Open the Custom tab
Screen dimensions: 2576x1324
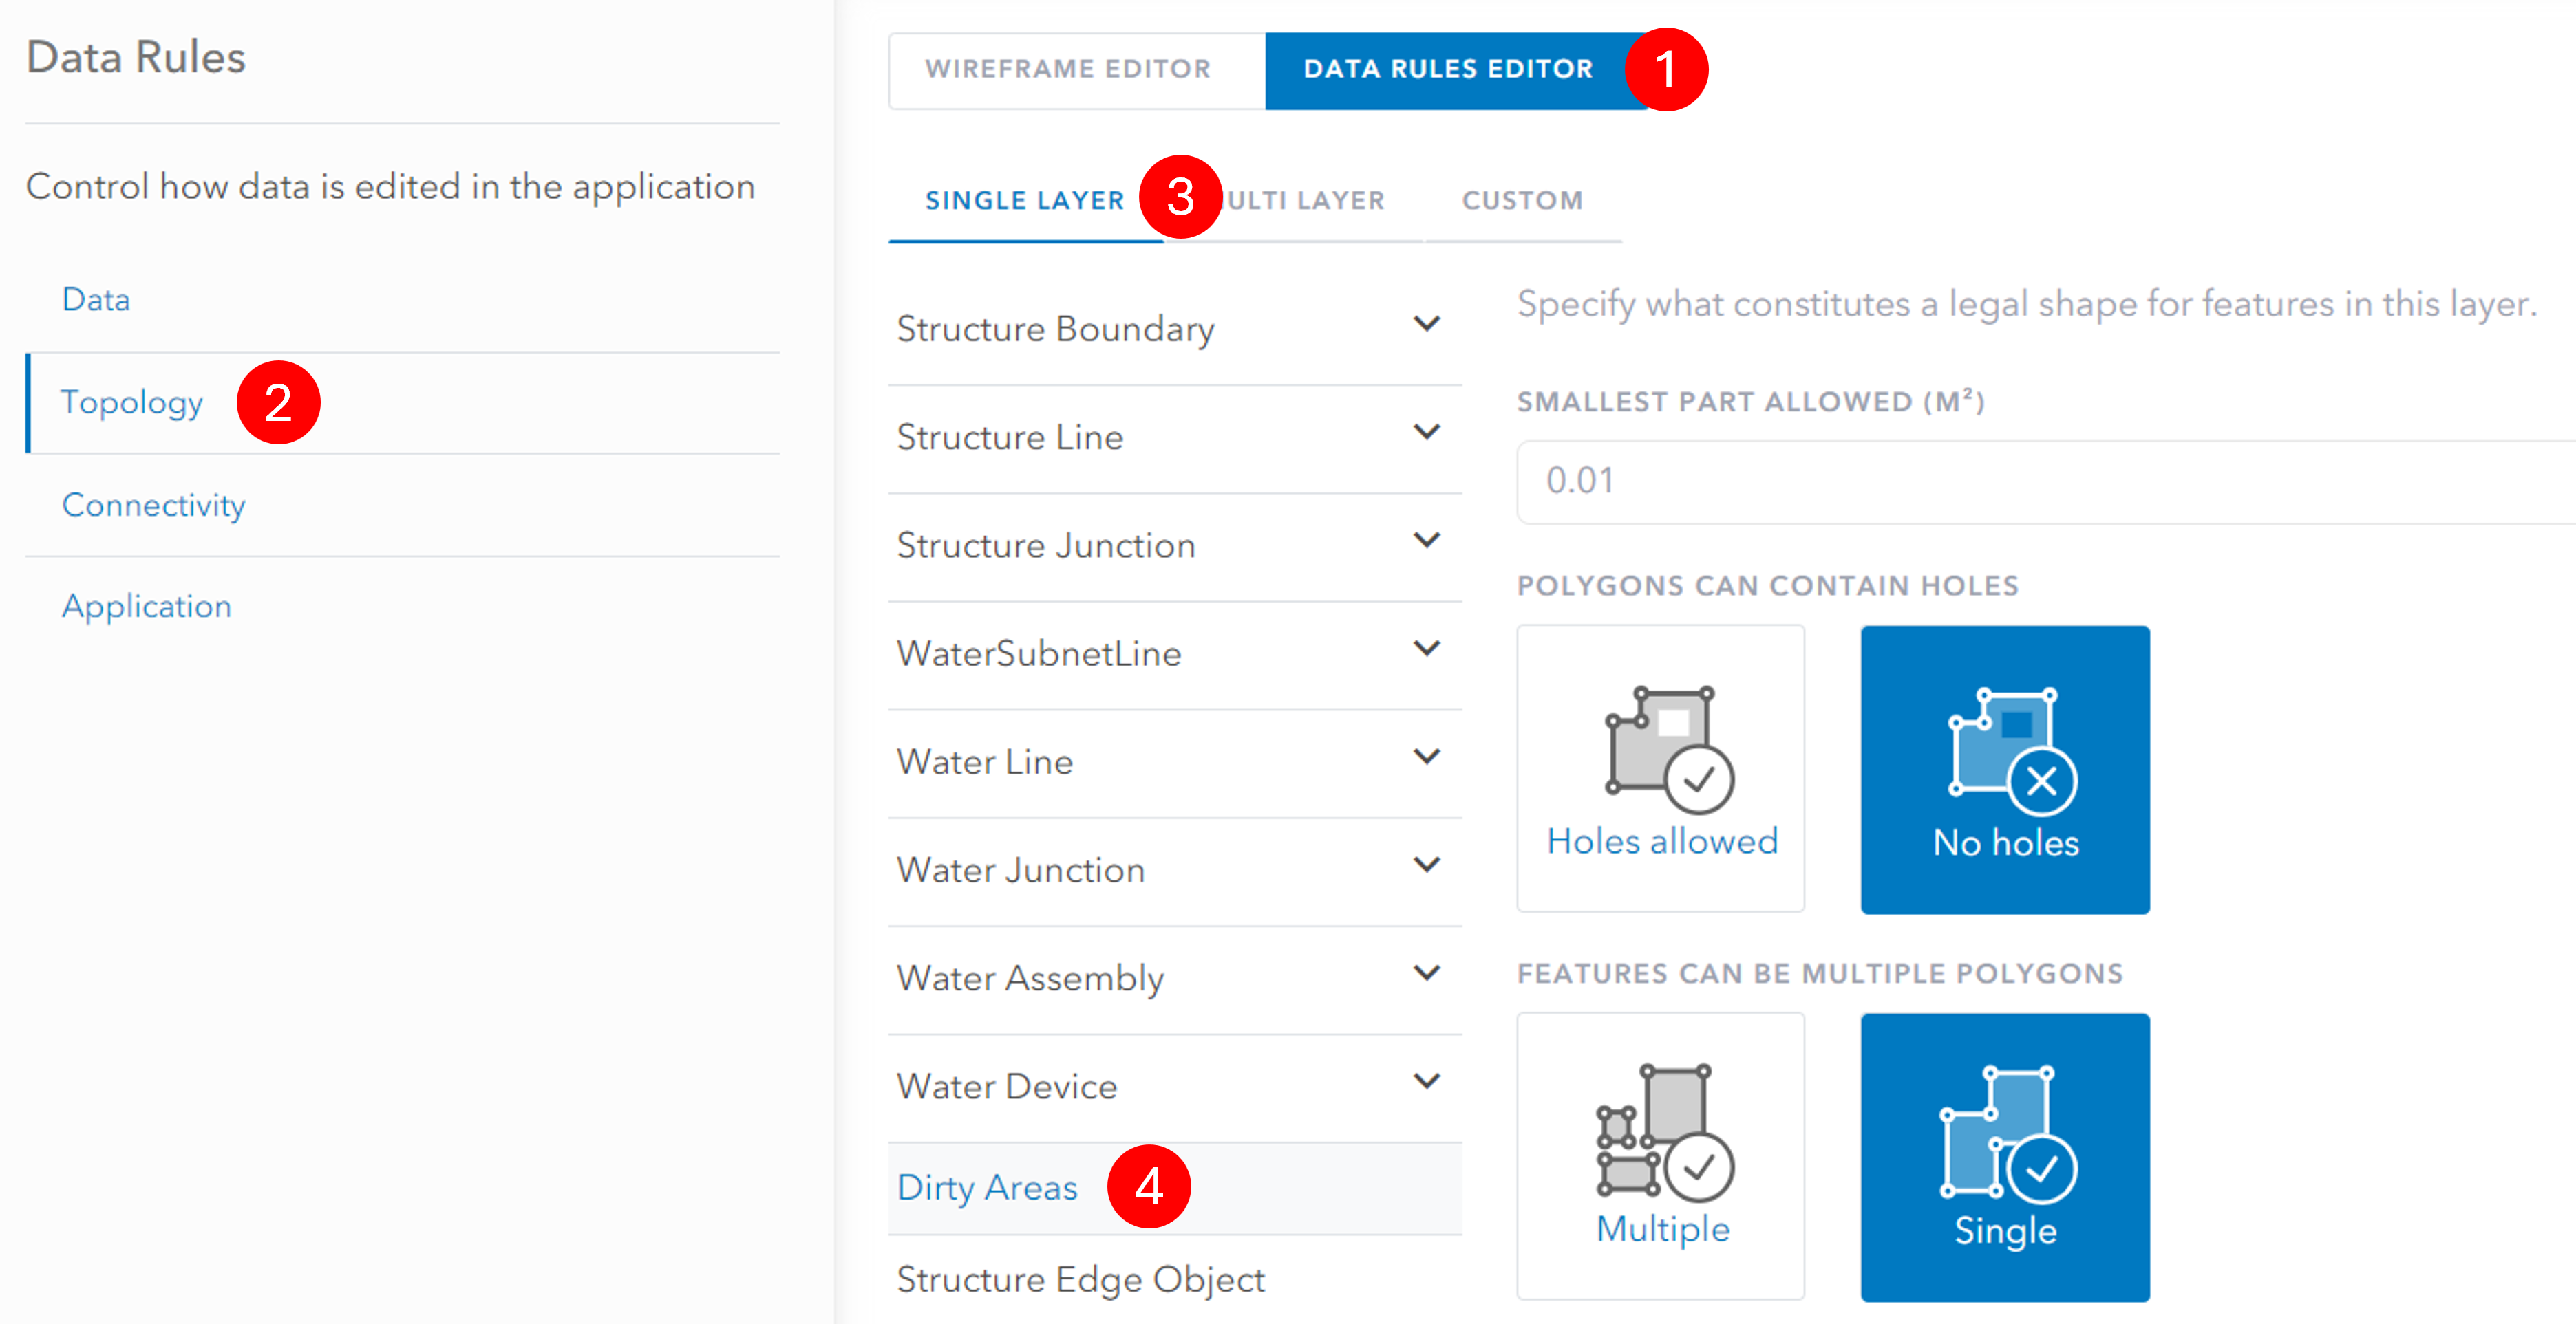click(1522, 201)
